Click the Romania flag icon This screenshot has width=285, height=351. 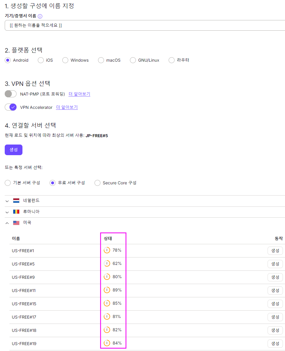tap(16, 211)
